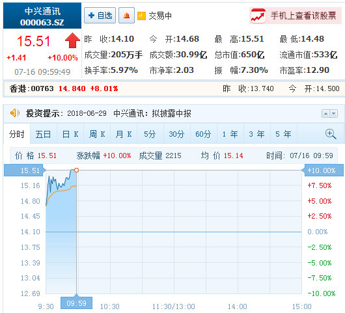Image resolution: width=345 pixels, height=313 pixels.
Task: Click the 市净率:2.03 value
Action: tap(172, 70)
